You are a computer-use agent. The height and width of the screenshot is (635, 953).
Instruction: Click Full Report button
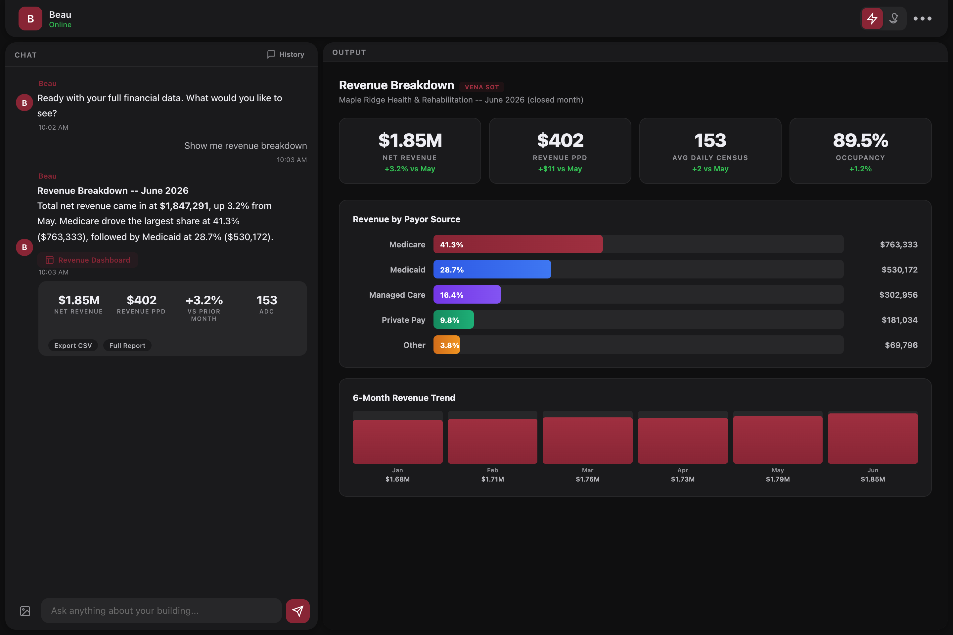(x=127, y=345)
